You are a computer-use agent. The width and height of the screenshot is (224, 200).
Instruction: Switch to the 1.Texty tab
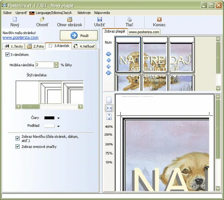[14, 46]
